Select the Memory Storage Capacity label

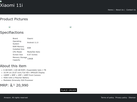20,59
